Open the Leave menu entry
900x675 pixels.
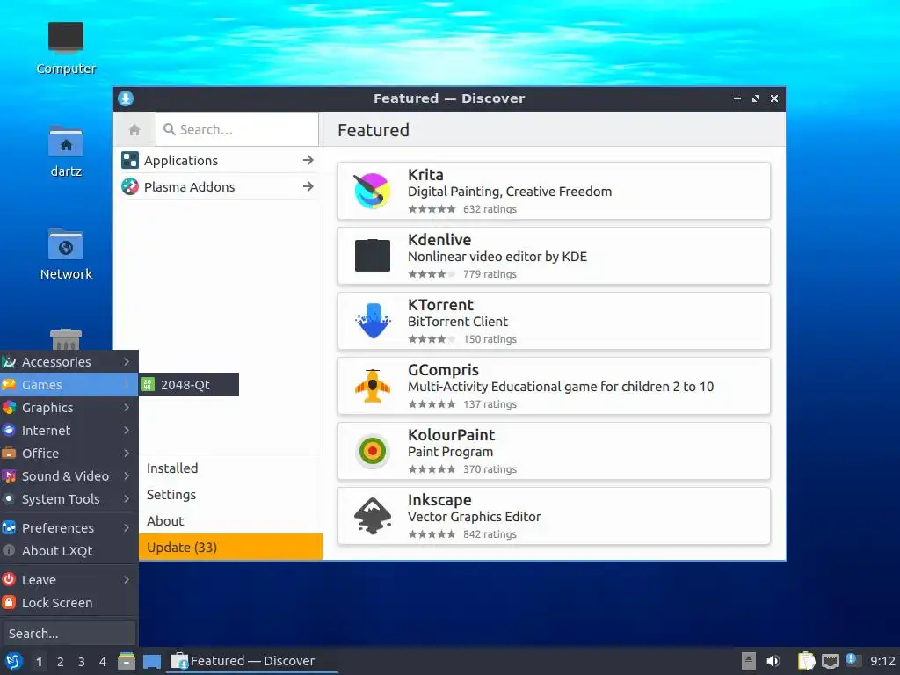tap(69, 580)
